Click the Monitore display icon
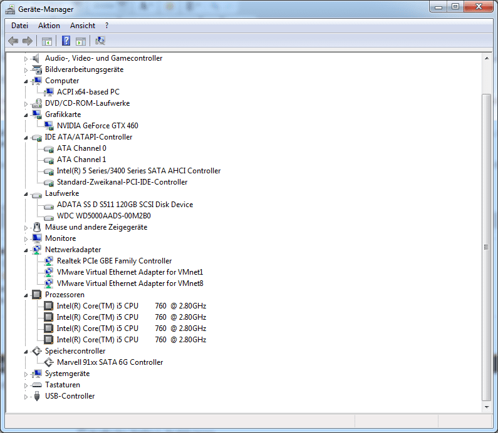 pos(37,238)
